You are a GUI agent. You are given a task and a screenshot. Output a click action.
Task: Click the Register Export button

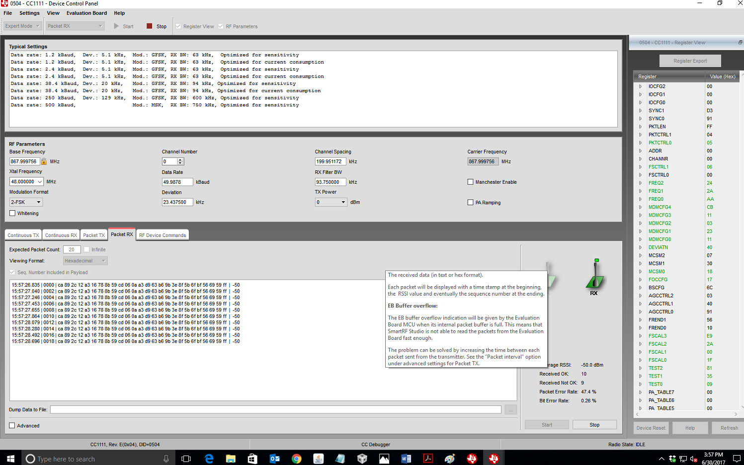pos(690,61)
